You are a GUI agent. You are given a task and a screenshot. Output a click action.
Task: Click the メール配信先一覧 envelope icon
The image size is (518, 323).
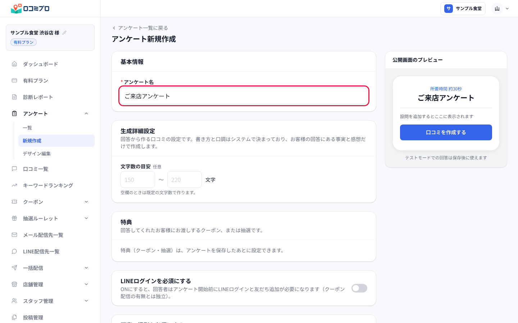coord(14,235)
